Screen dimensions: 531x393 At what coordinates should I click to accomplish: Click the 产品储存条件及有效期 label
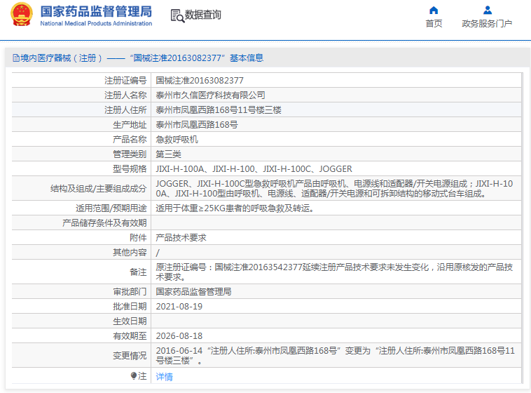pos(104,223)
